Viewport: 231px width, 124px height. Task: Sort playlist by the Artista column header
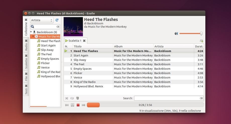(x=173, y=46)
